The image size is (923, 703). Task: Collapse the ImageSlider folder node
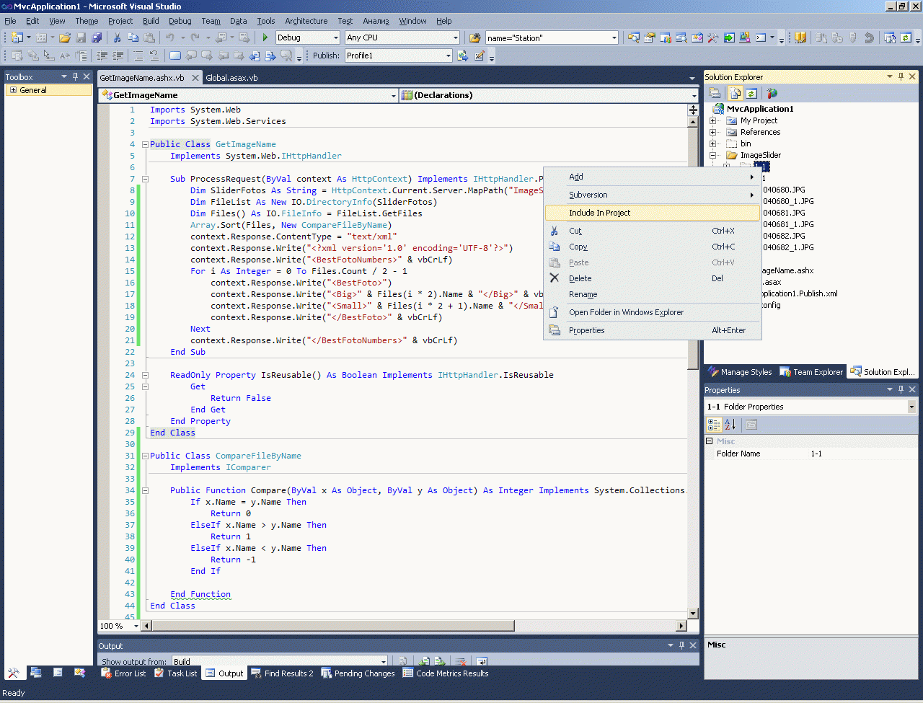point(713,155)
